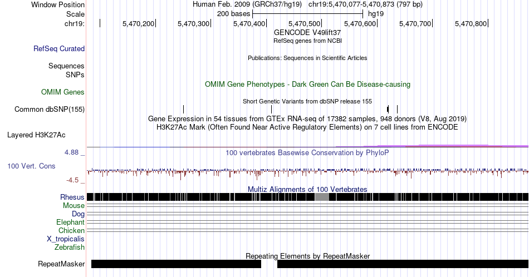Open the OMIM Genes track label
This screenshot has width=529, height=277.
pos(62,92)
